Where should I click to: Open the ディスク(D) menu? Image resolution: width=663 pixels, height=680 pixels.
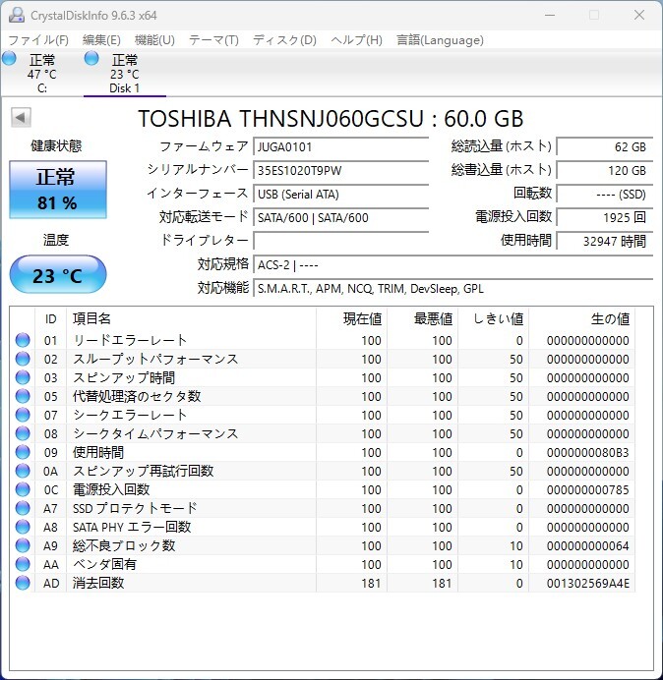(x=284, y=40)
